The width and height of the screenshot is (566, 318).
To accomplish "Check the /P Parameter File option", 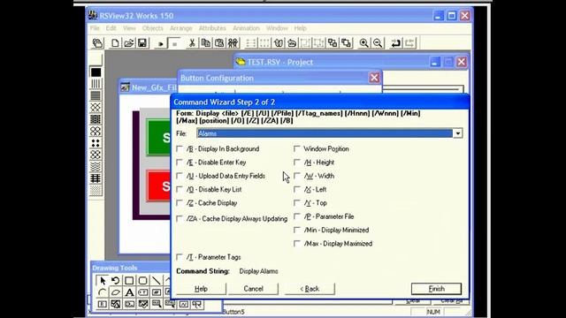I will click(297, 216).
